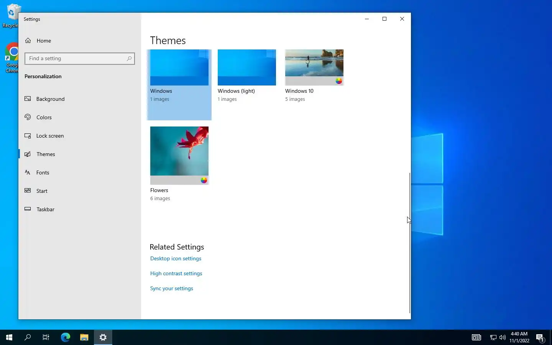This screenshot has width=552, height=345.
Task: Launch Microsoft Edge from taskbar
Action: (x=66, y=337)
